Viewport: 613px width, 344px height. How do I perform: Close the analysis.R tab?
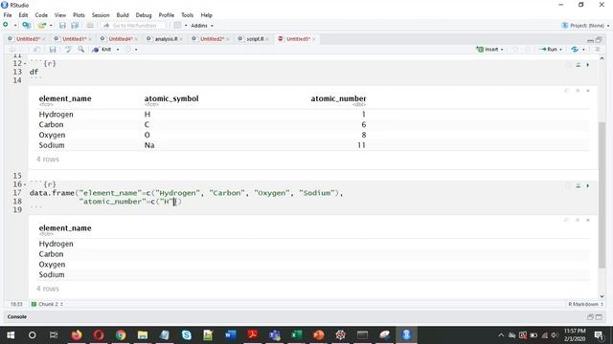click(x=181, y=39)
